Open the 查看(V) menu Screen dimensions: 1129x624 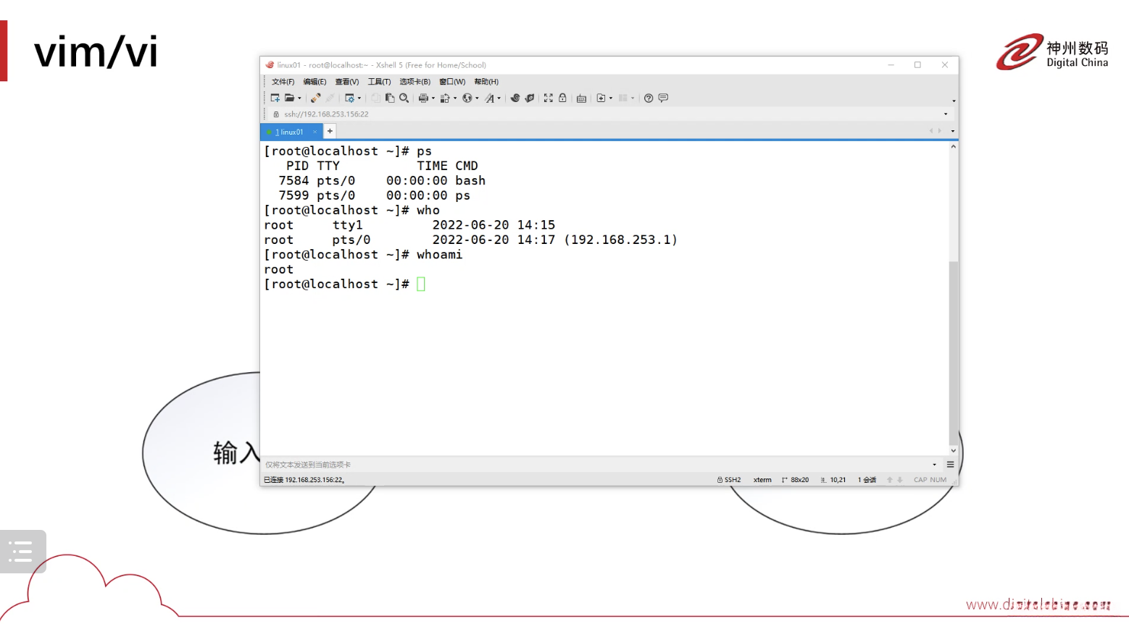click(346, 82)
